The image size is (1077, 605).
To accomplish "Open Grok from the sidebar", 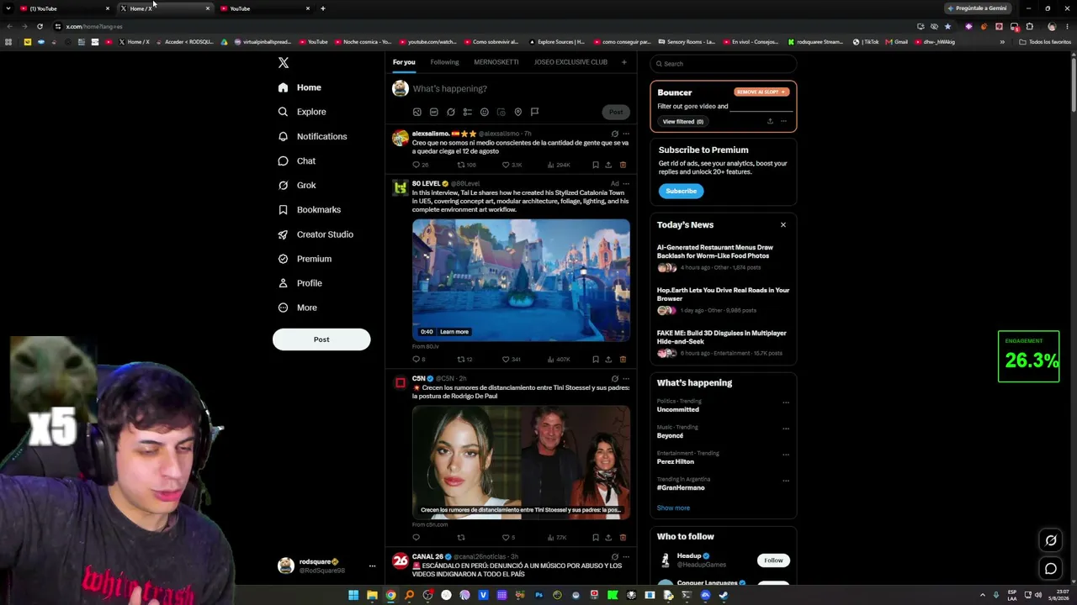I will pyautogui.click(x=296, y=185).
